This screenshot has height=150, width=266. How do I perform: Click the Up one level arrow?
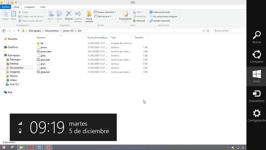18,31
